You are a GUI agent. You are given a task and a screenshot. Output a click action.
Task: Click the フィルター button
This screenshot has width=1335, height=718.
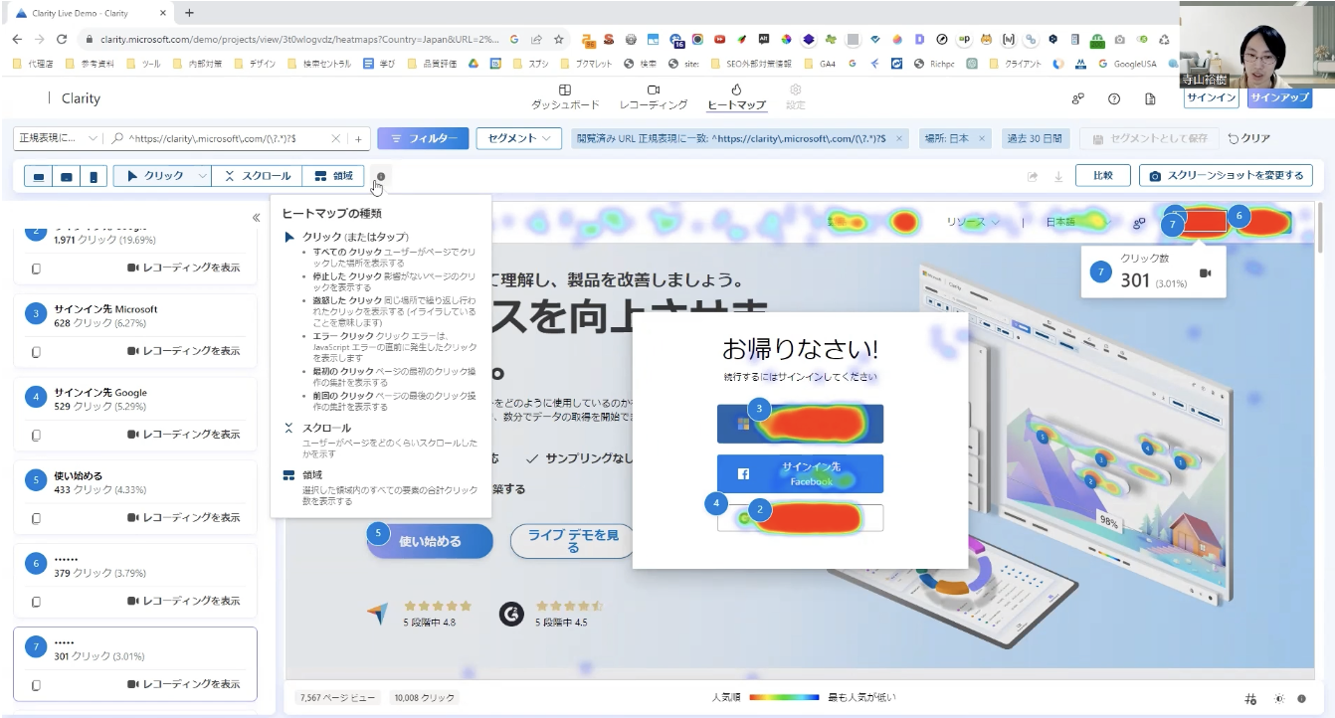pyautogui.click(x=423, y=139)
